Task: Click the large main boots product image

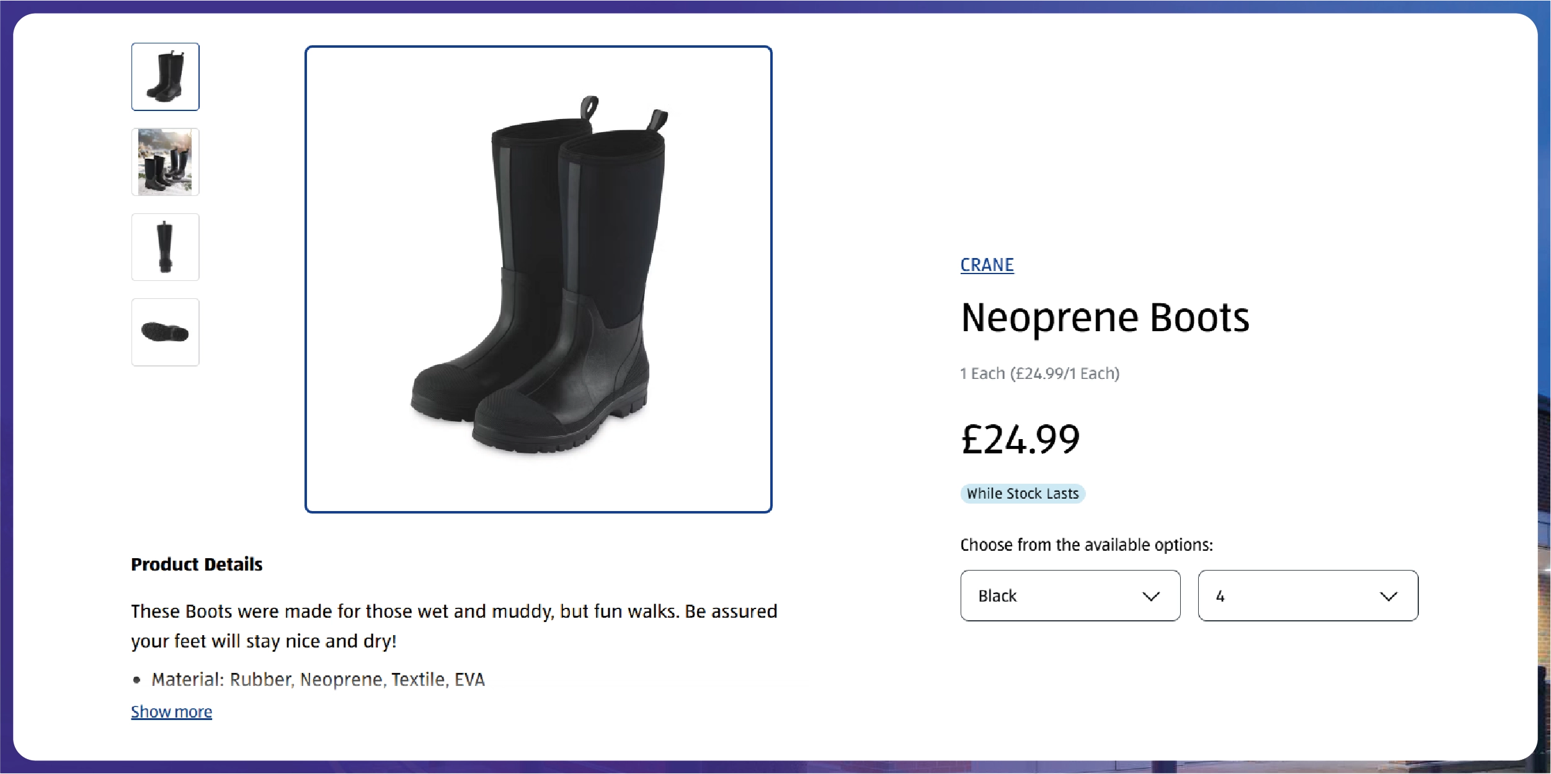Action: [x=538, y=279]
